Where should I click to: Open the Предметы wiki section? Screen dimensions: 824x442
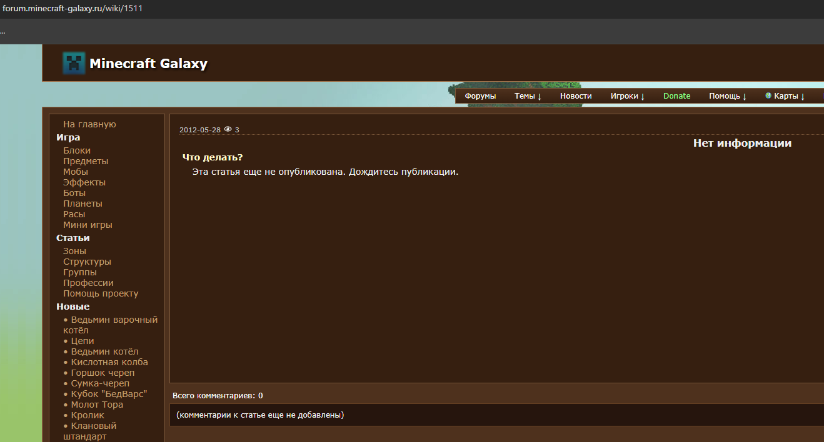(86, 161)
